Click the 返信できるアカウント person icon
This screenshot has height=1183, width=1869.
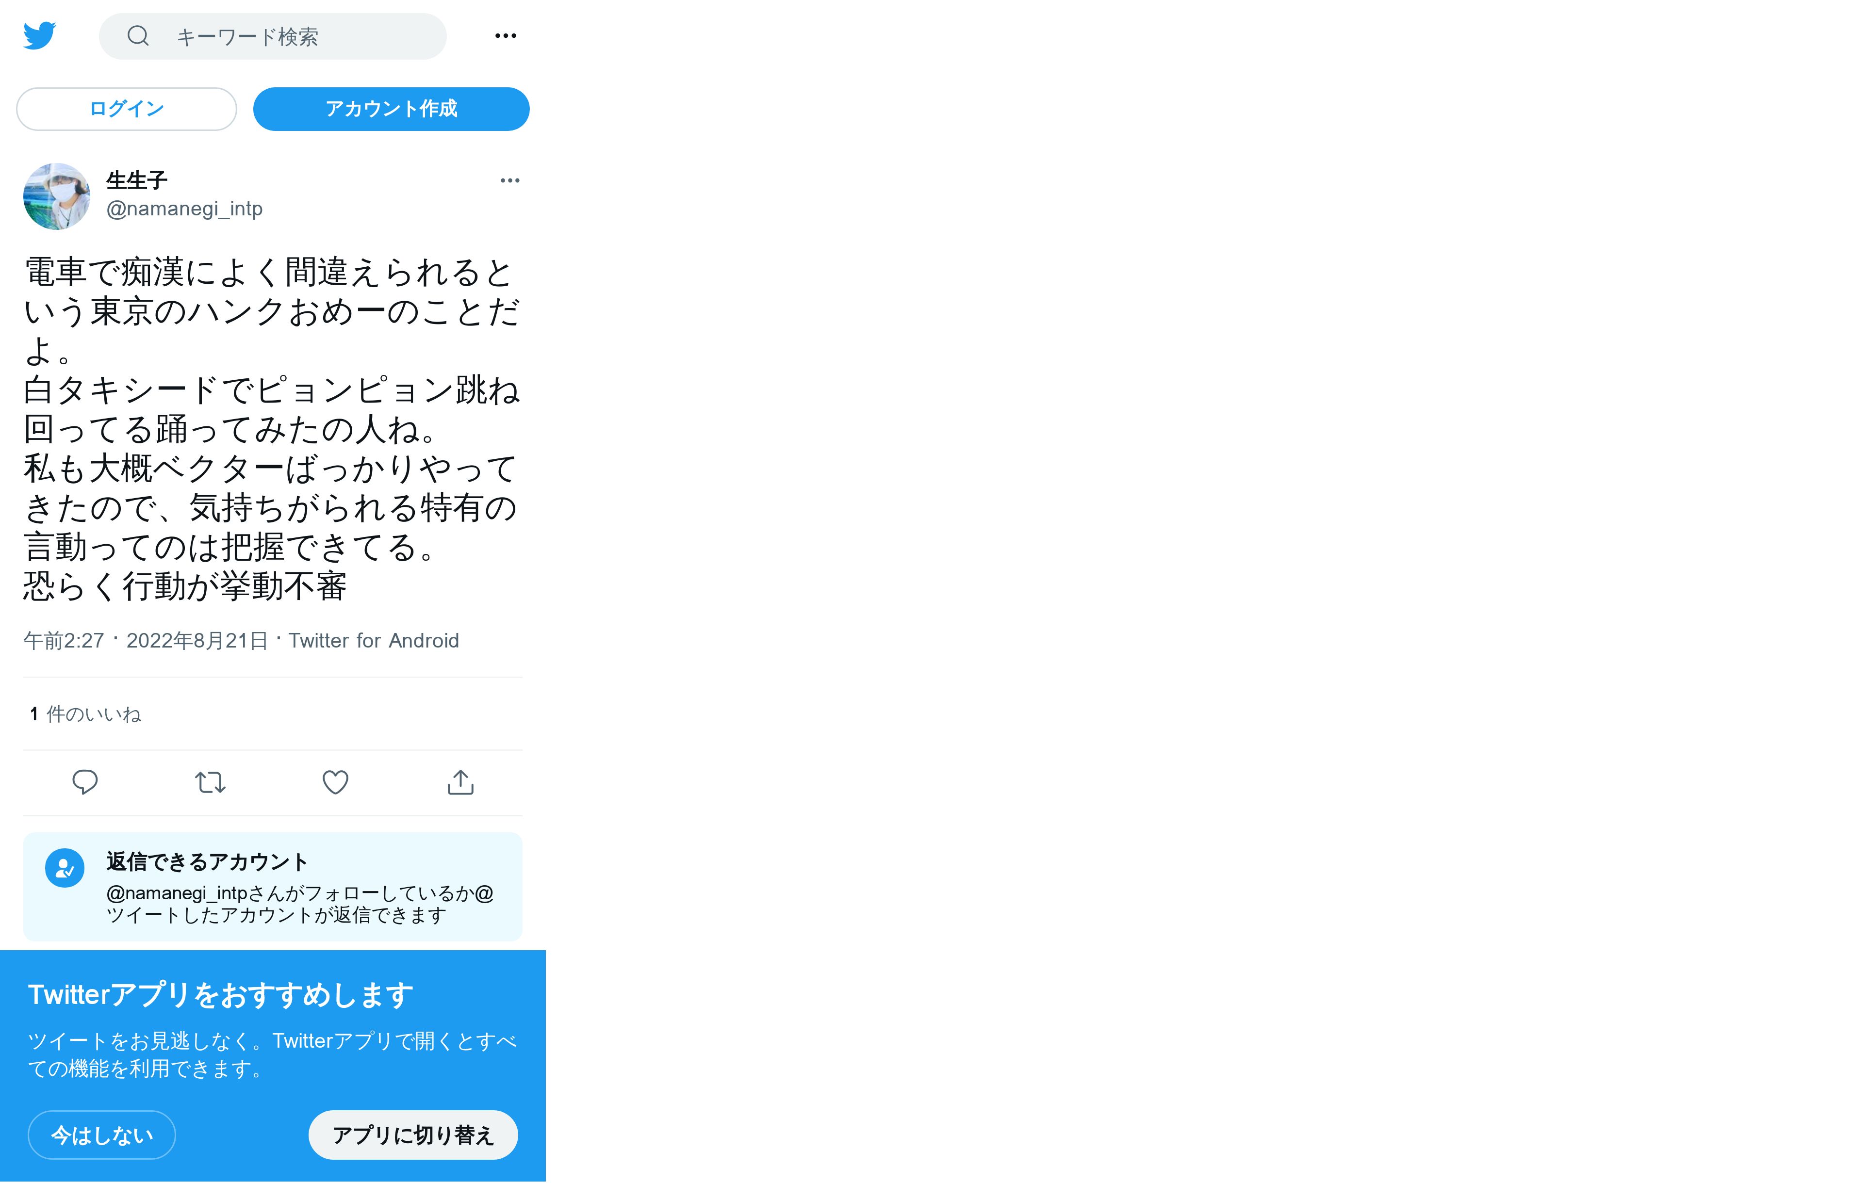(65, 868)
